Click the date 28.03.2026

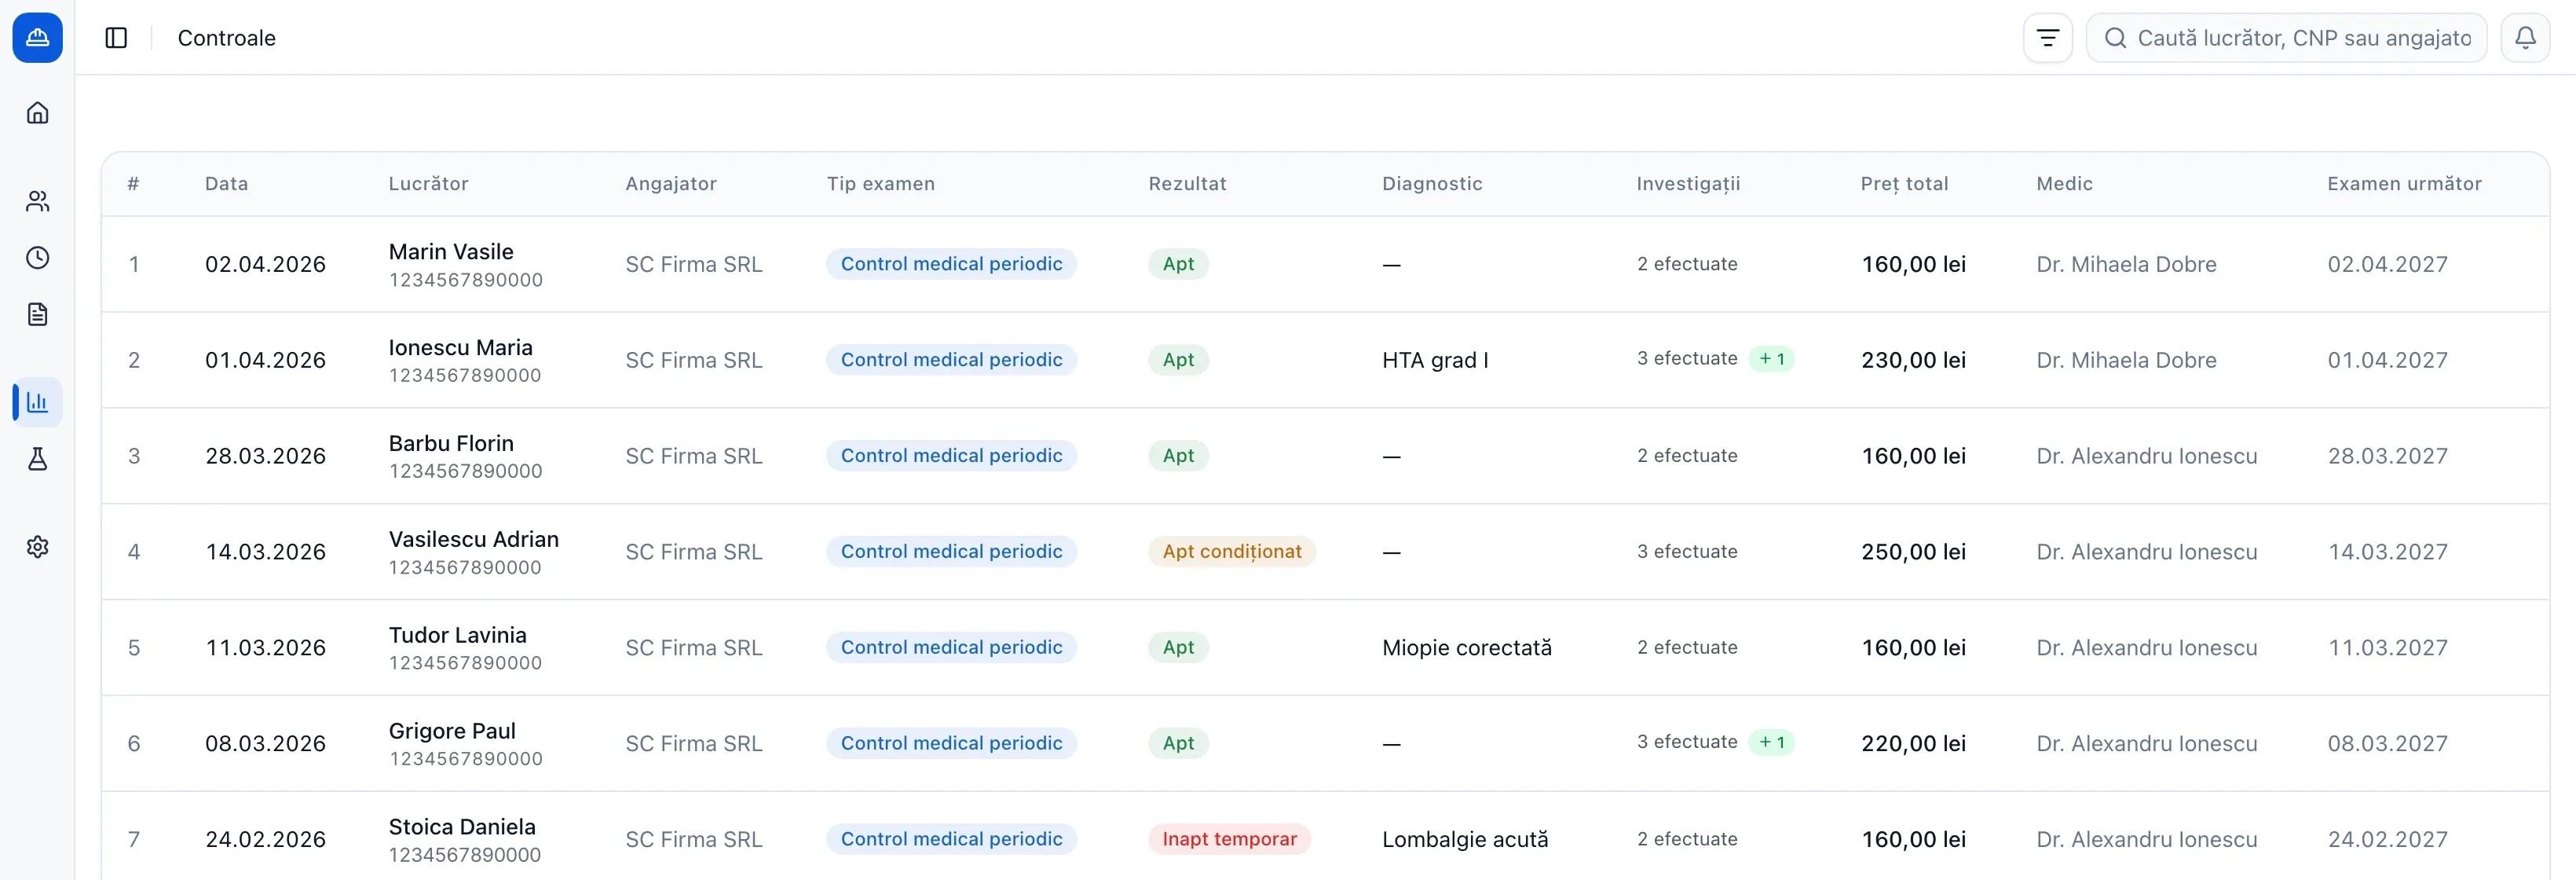[x=265, y=456]
